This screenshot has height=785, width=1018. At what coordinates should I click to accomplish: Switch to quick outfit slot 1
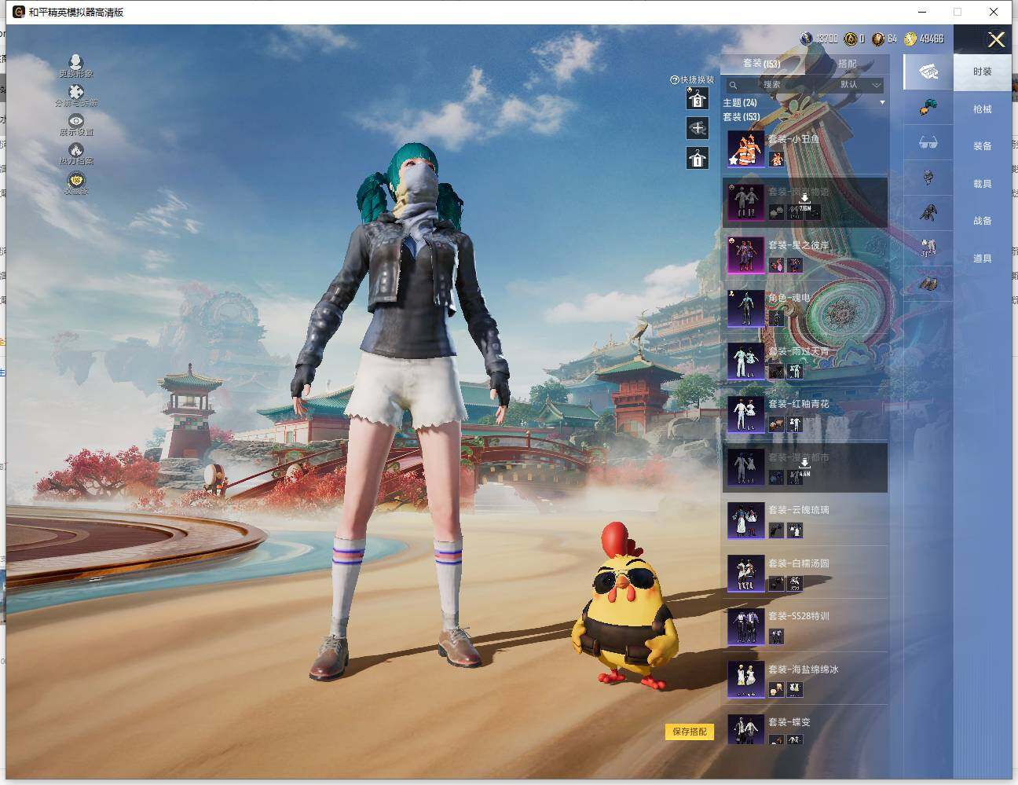(x=698, y=158)
